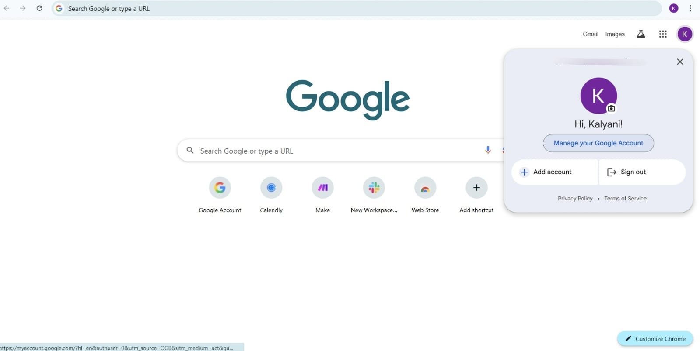Close the account popup panel

(680, 62)
